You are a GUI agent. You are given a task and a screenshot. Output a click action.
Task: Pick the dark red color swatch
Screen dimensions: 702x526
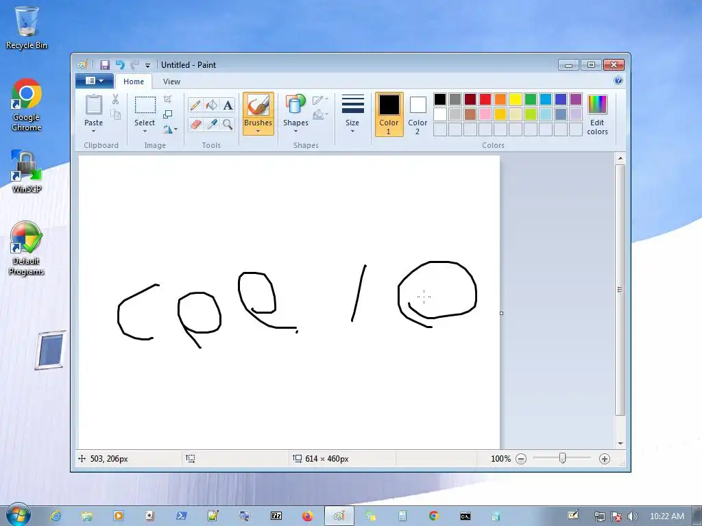(x=470, y=99)
